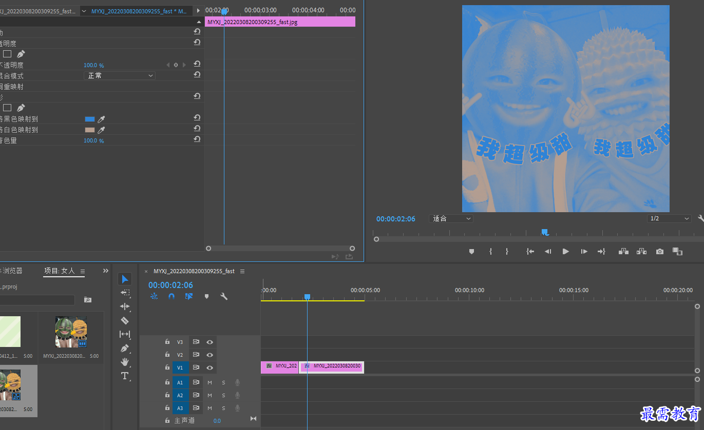Play the program monitor preview
704x430 pixels.
[x=566, y=252]
